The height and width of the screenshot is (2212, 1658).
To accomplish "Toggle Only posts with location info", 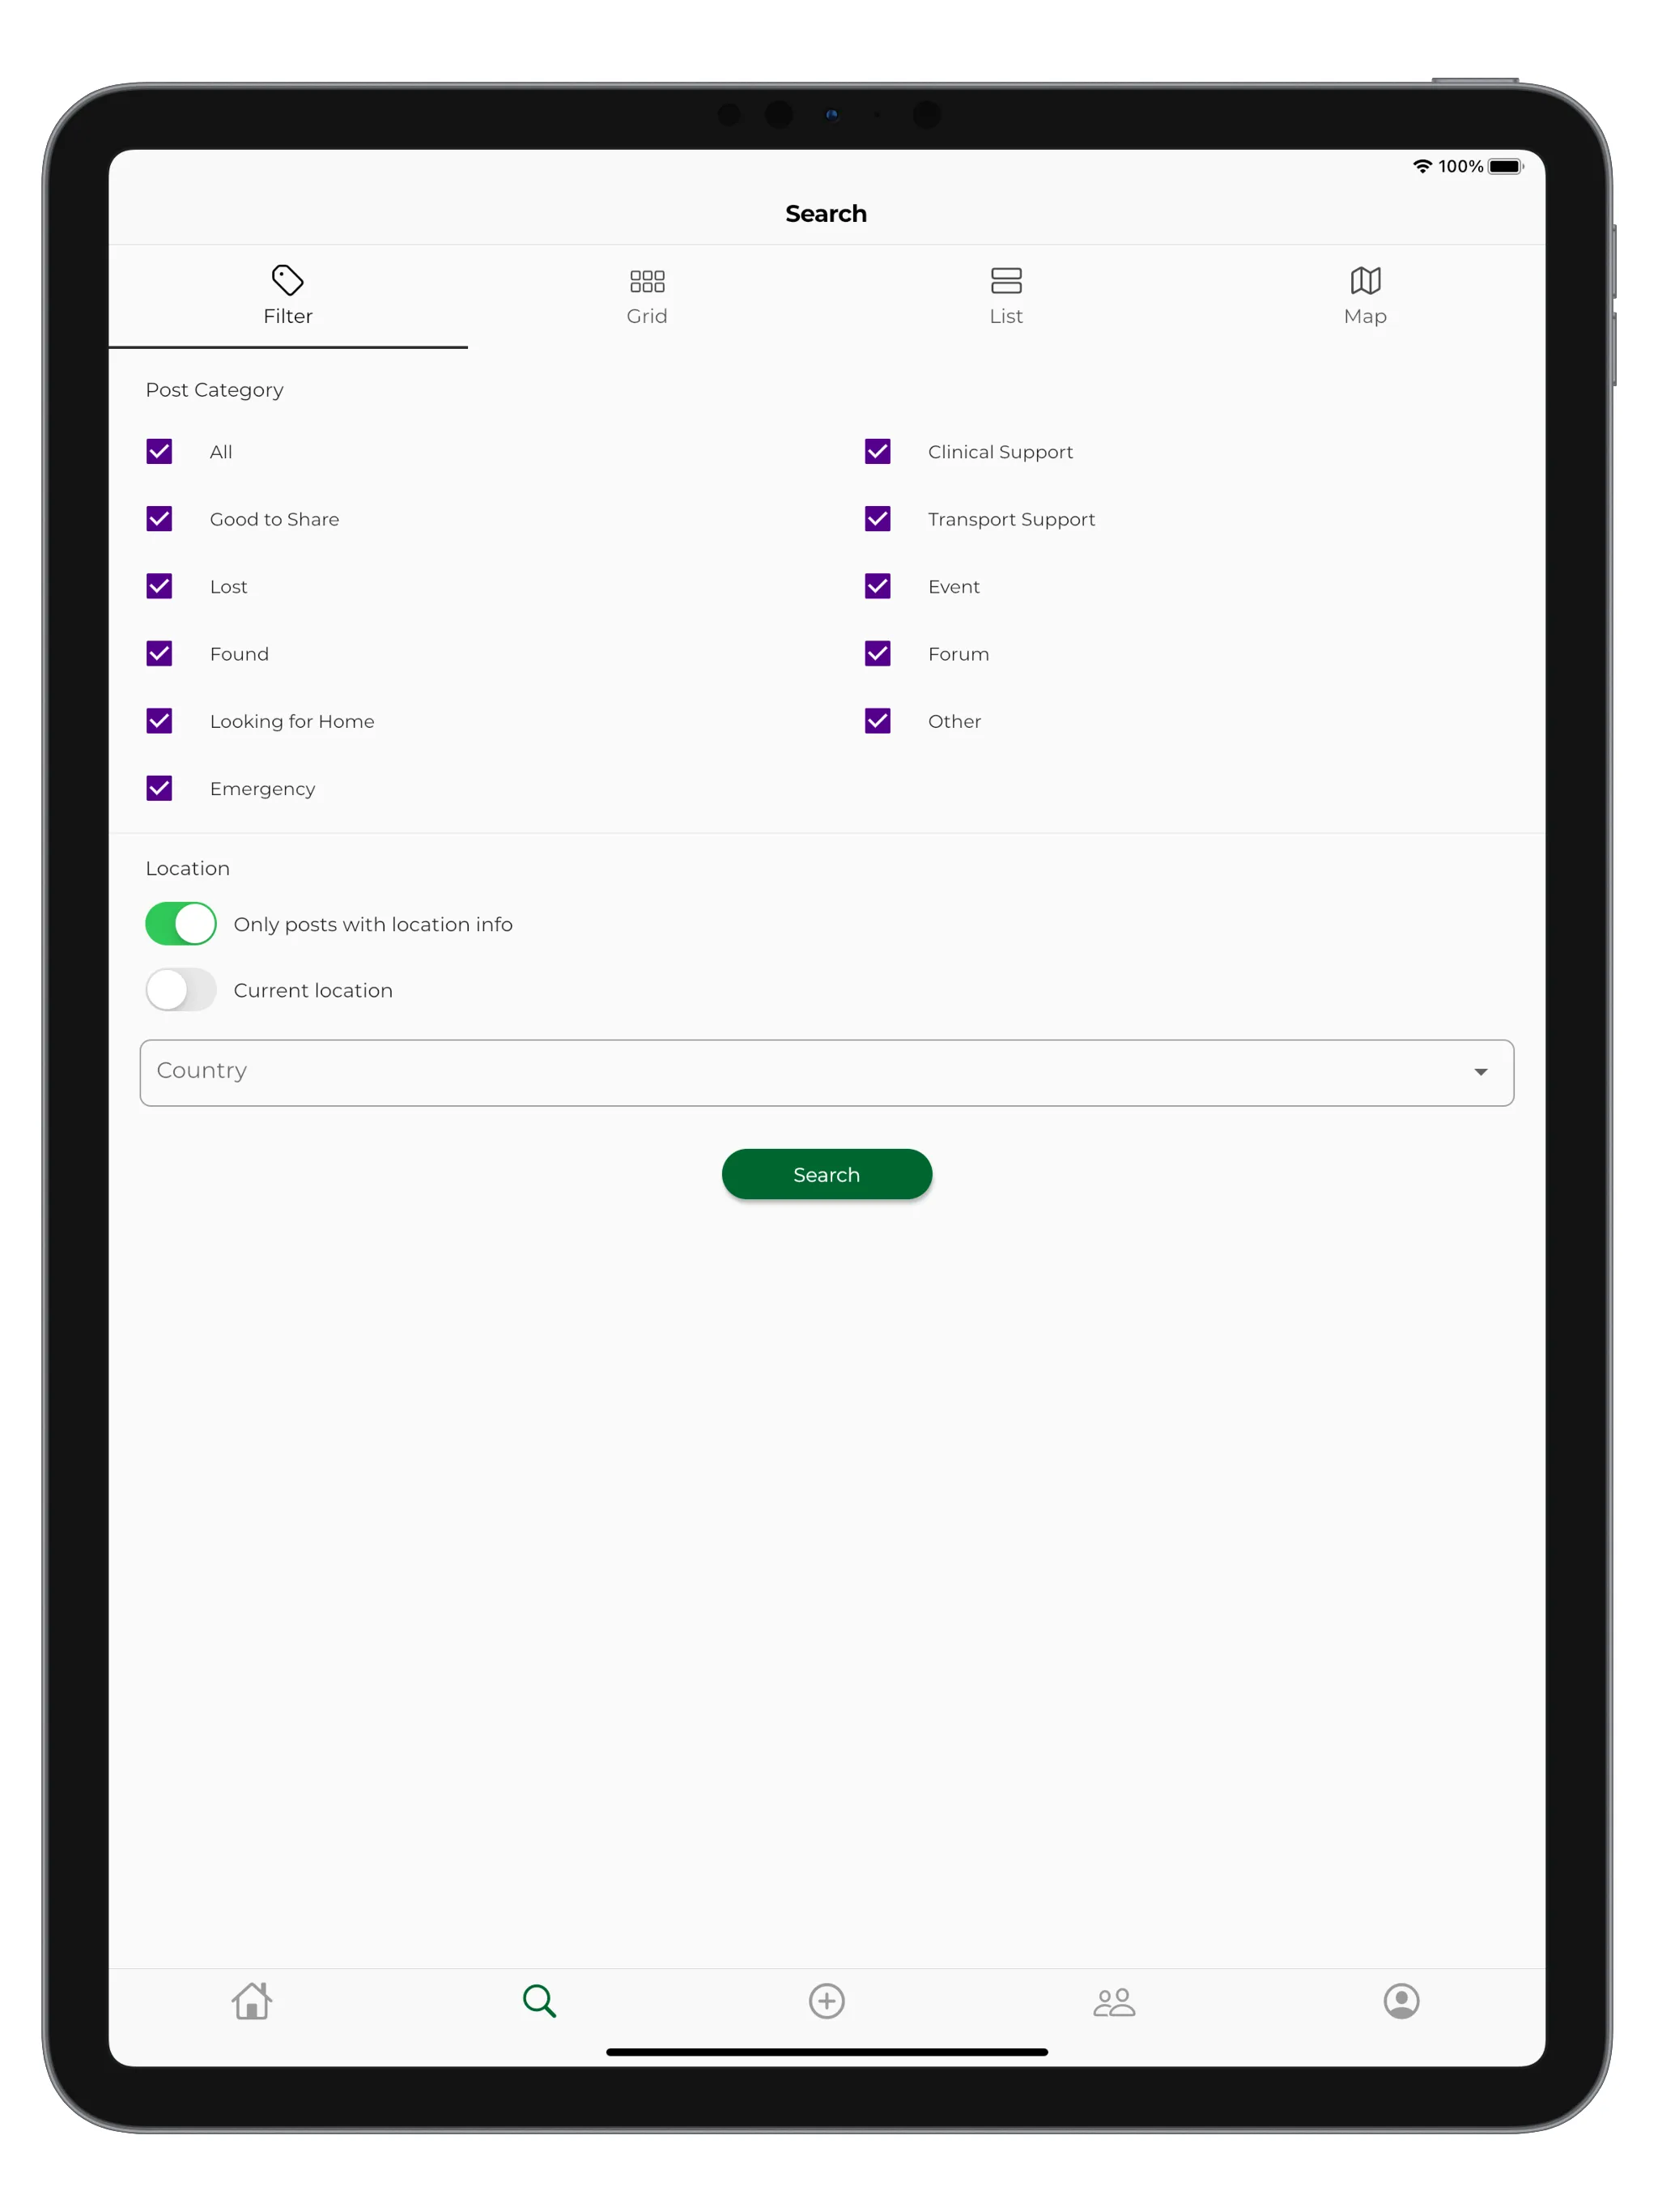I will tap(181, 925).
